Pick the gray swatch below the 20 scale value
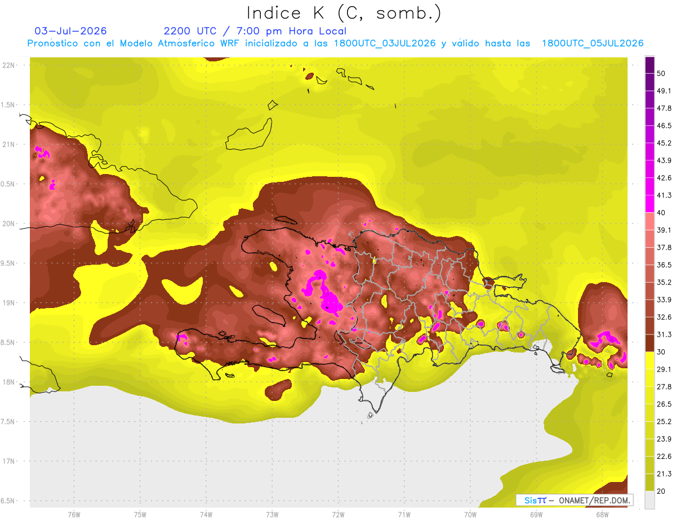The height and width of the screenshot is (522, 676). [x=650, y=500]
